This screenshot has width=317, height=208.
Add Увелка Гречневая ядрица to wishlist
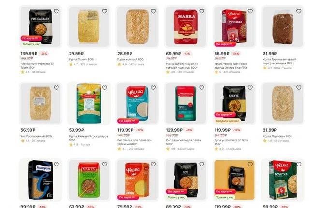(250, 11)
